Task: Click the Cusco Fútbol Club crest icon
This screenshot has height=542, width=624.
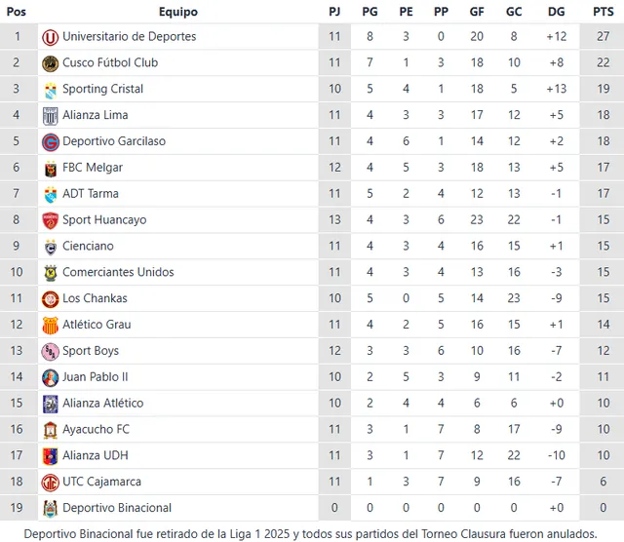Action: click(x=51, y=63)
